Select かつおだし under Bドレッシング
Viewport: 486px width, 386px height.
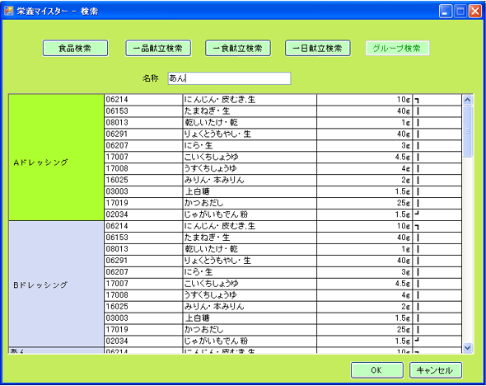tap(250, 330)
